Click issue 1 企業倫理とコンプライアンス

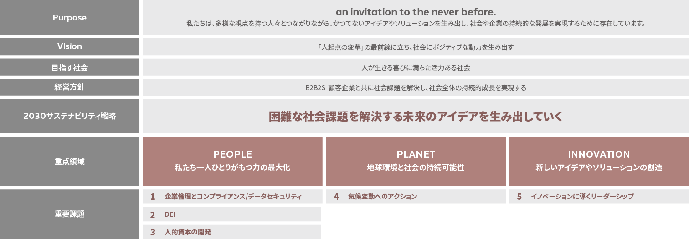232,197
